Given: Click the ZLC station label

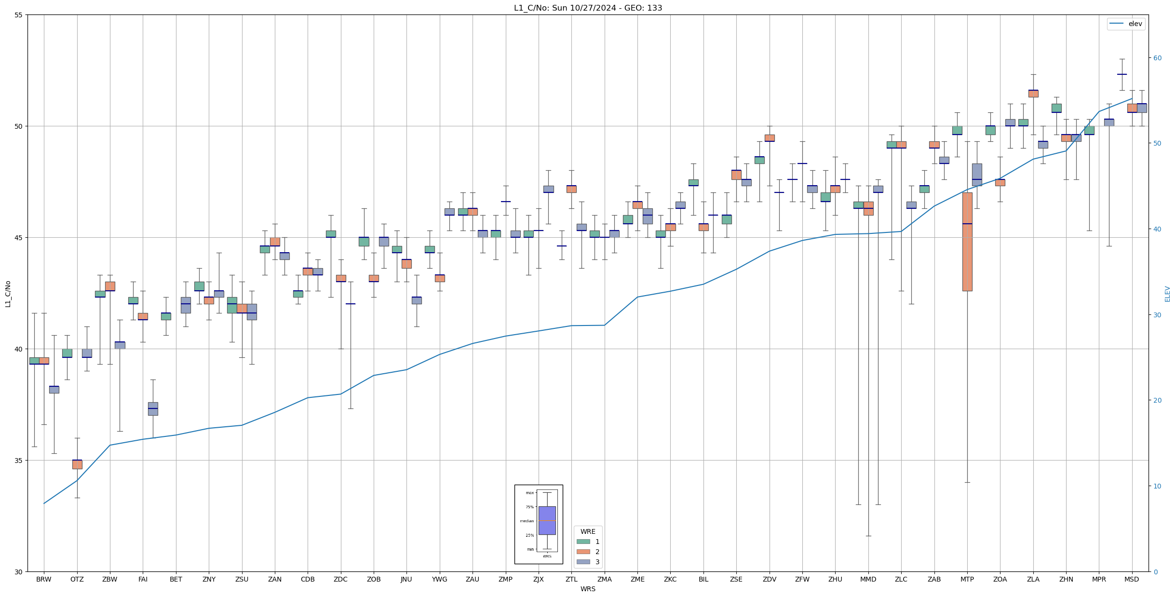Looking at the screenshot, I should pos(901,579).
